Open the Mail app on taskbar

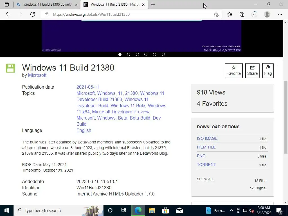[179, 210]
